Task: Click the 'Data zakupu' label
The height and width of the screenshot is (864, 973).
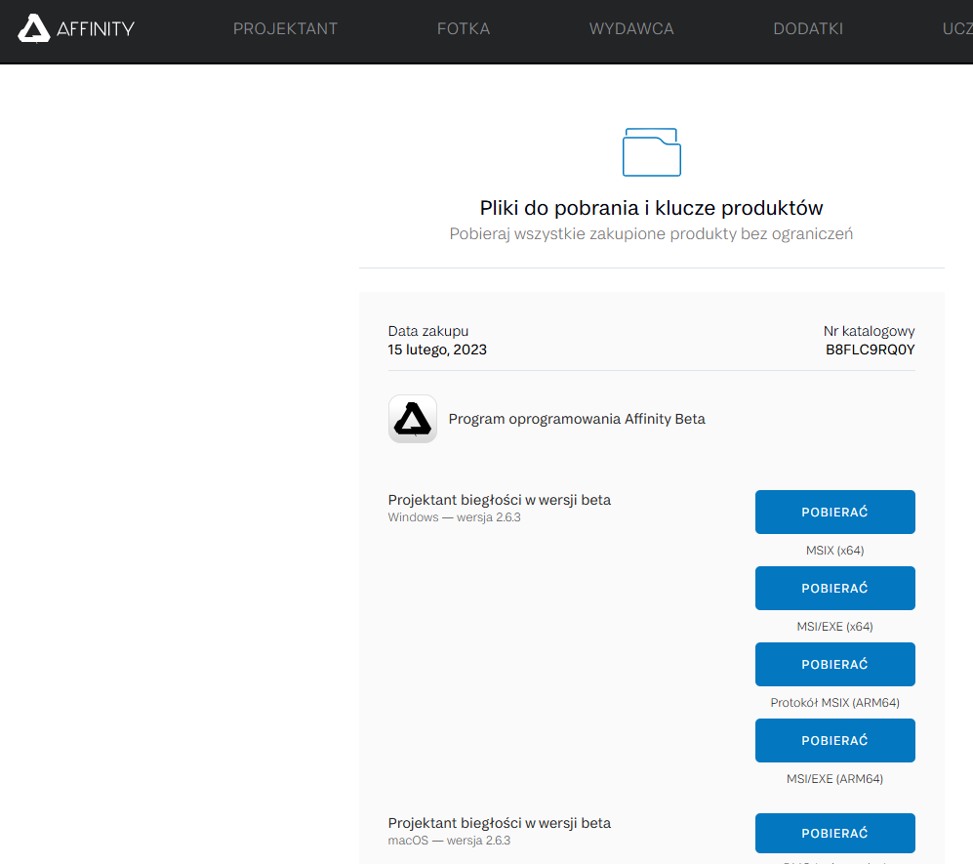Action: [428, 331]
